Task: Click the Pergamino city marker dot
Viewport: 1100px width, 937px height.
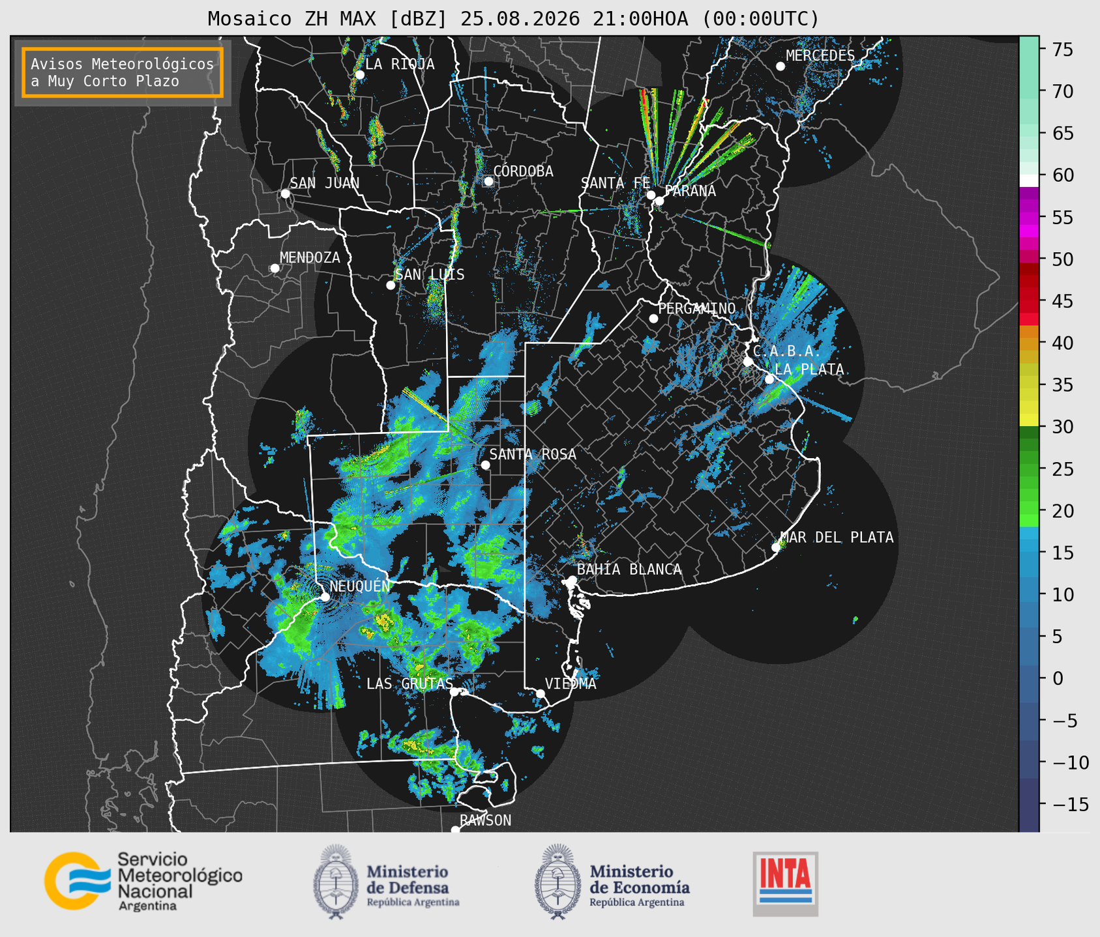Action: click(x=653, y=319)
